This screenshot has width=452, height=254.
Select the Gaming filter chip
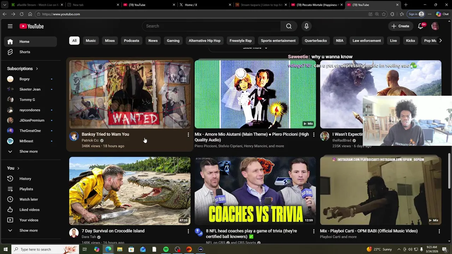point(173,41)
